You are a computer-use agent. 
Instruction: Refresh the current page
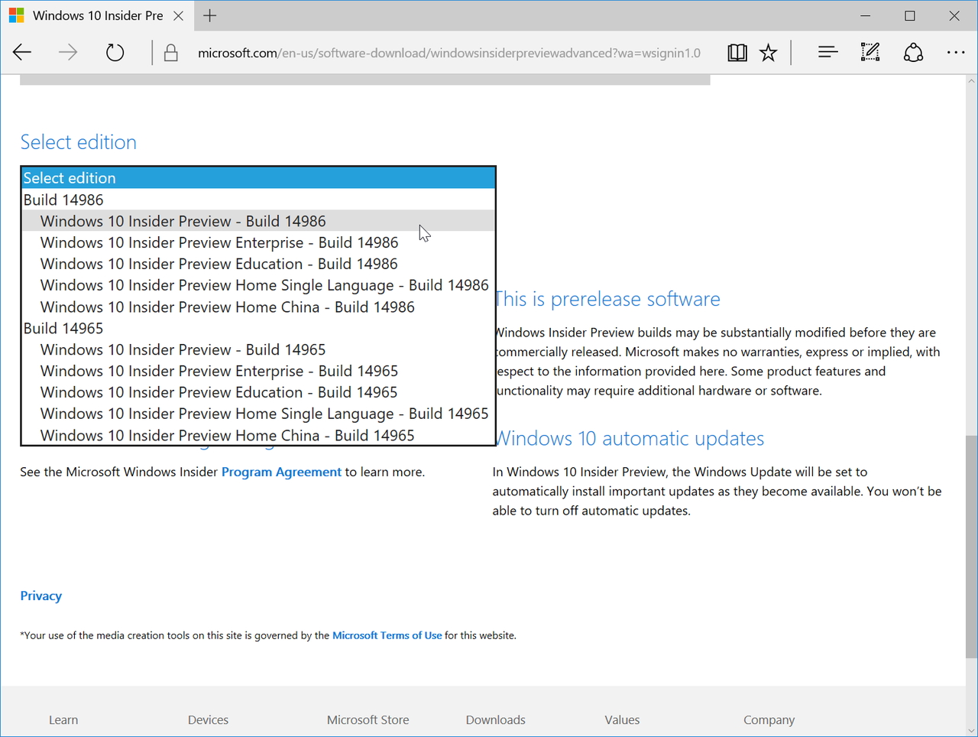pos(114,52)
